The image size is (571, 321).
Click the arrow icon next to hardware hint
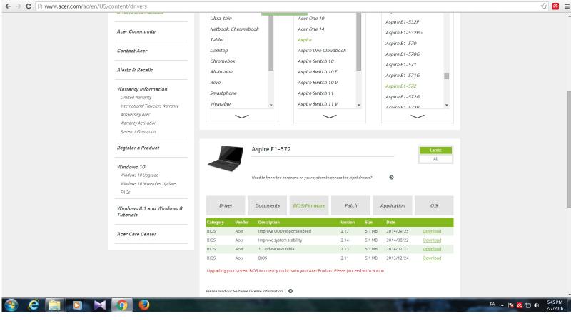391,177
